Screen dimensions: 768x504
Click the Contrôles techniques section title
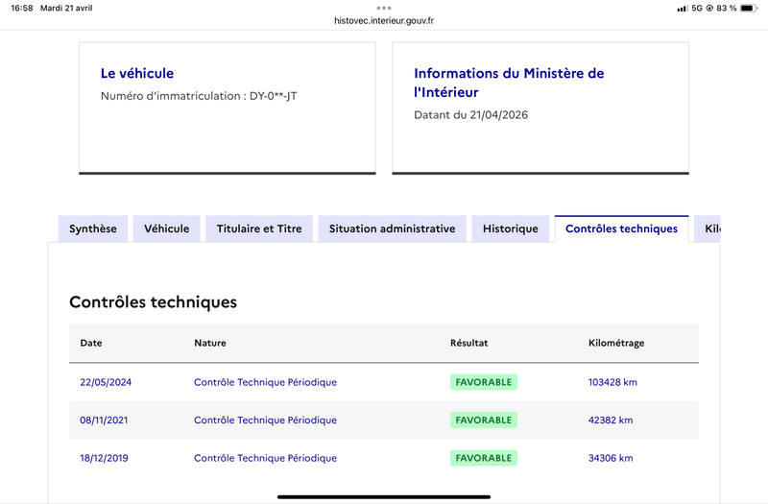[153, 302]
